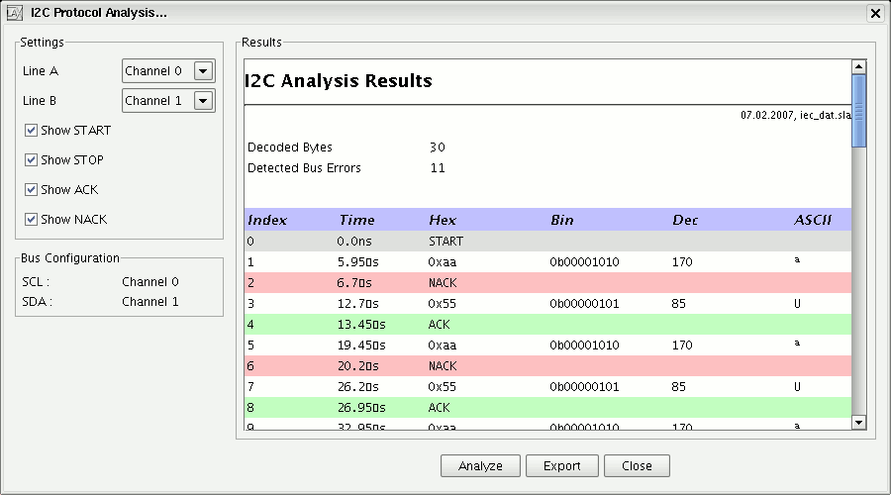The height and width of the screenshot is (495, 891).
Task: Open the Line A channel dropdown
Action: [x=203, y=71]
